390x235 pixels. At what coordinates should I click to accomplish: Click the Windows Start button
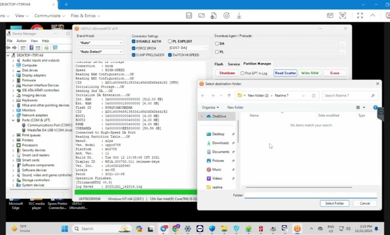click(64, 228)
